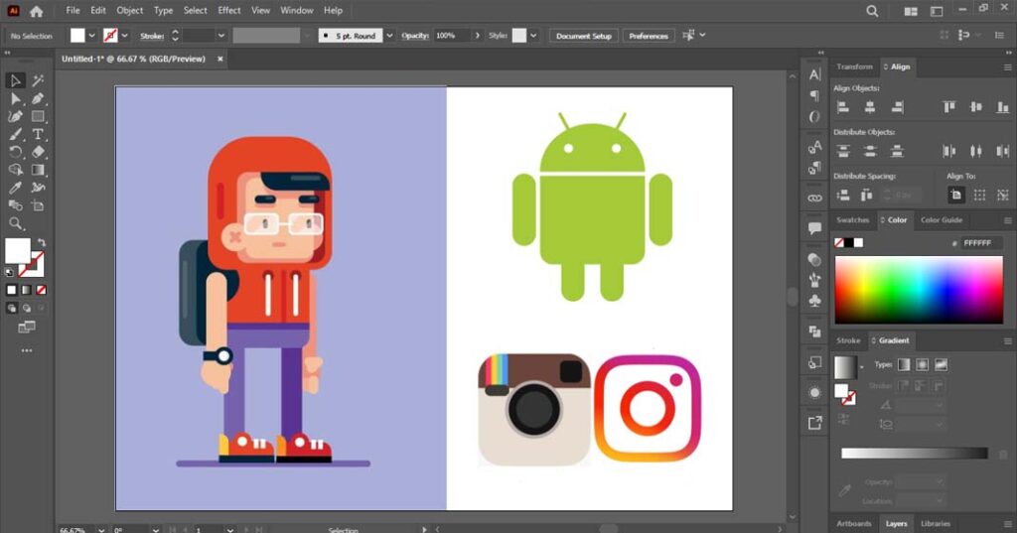Image resolution: width=1017 pixels, height=533 pixels.
Task: Open the Window menu
Action: [x=296, y=10]
